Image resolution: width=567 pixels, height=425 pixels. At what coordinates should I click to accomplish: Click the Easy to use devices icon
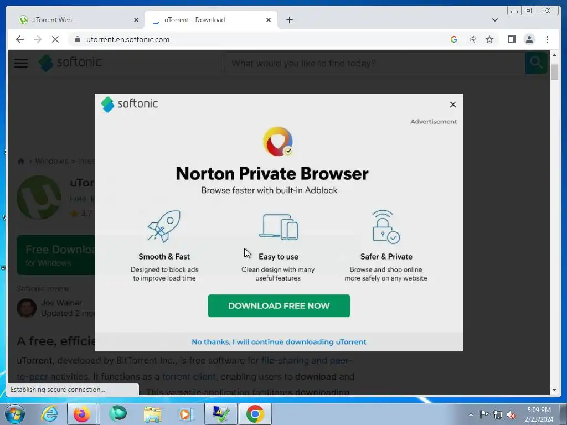click(279, 227)
